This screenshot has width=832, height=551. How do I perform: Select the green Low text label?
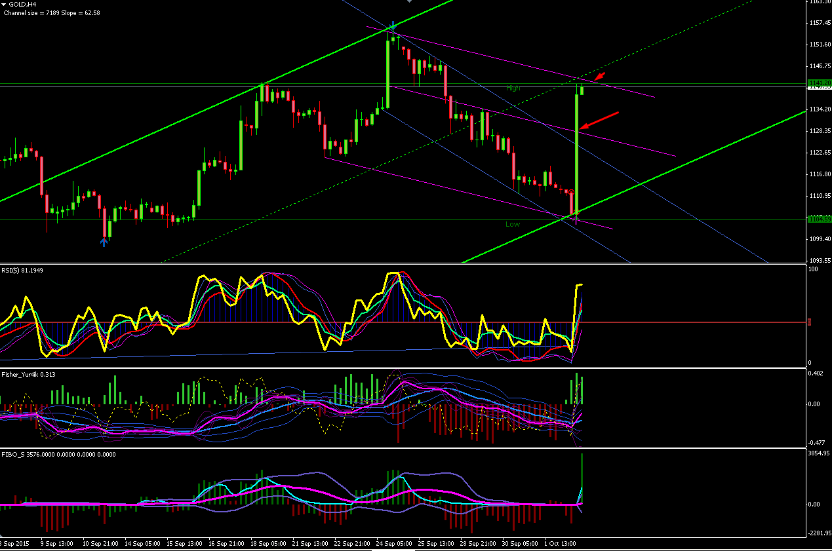[513, 224]
